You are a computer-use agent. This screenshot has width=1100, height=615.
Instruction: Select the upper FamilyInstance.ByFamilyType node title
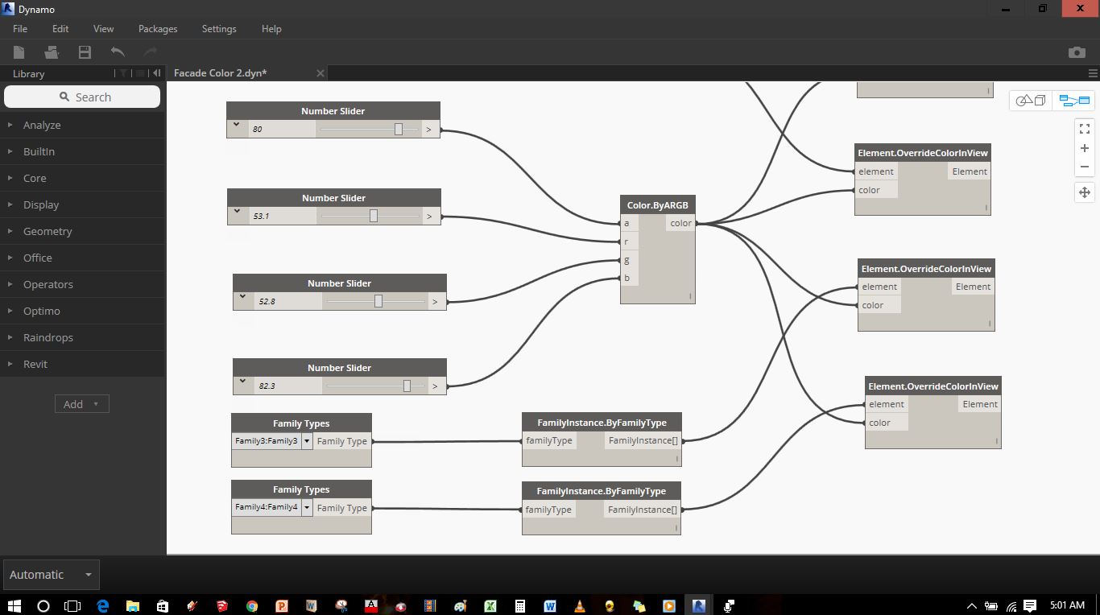(x=602, y=423)
